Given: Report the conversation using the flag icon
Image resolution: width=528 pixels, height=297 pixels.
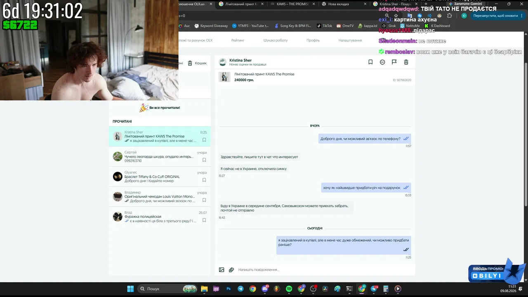Looking at the screenshot, I should pos(394,62).
